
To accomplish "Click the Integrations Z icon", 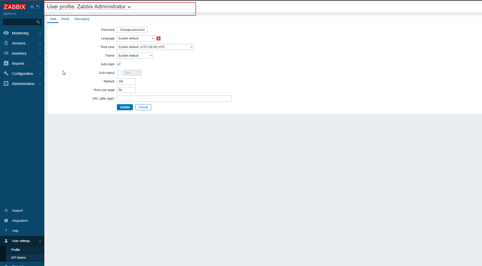I will click(x=6, y=220).
